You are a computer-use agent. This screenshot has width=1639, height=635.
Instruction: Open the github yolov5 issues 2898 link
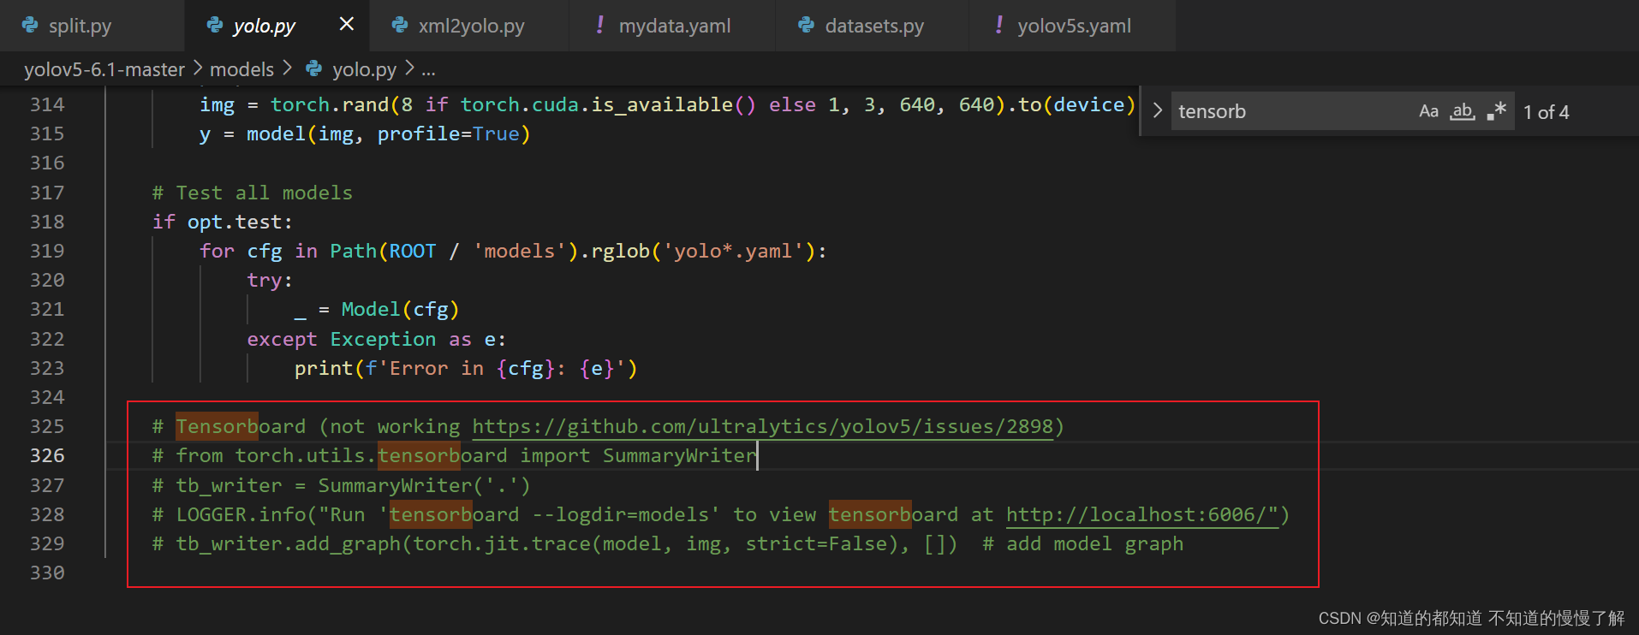762,426
